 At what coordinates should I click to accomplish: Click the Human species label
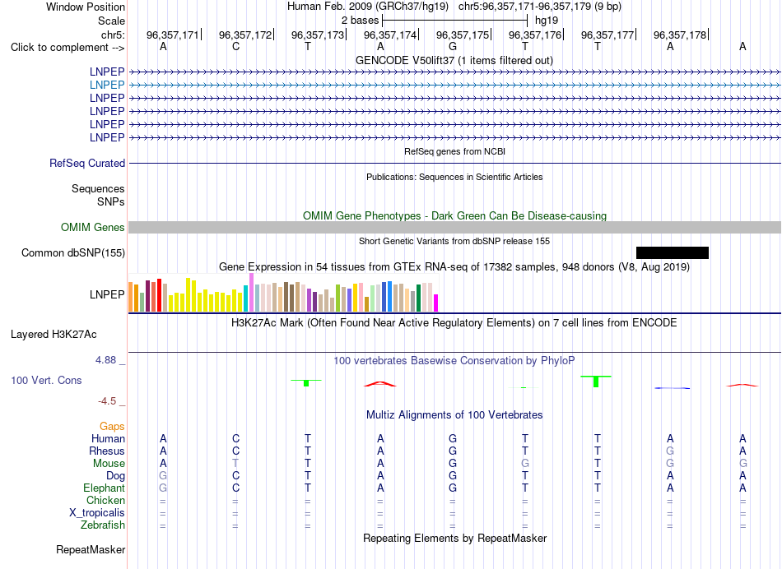108,438
